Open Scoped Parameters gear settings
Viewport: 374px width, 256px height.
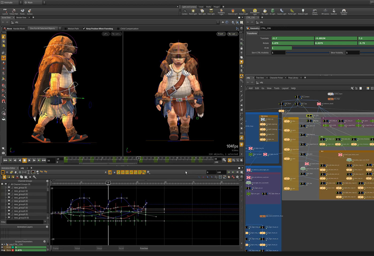45,241
